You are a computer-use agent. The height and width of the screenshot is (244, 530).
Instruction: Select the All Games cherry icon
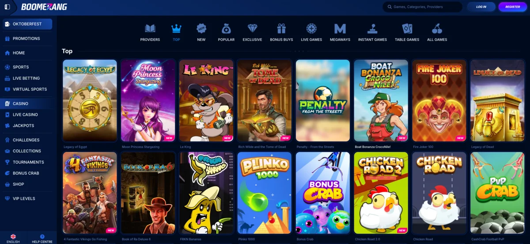tap(437, 29)
